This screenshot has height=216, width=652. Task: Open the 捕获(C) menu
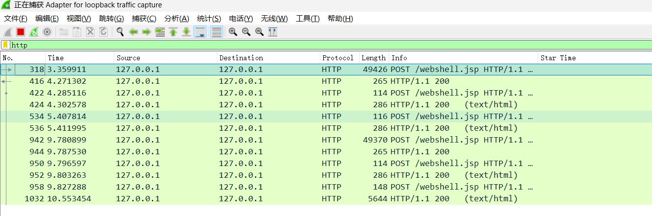(144, 19)
